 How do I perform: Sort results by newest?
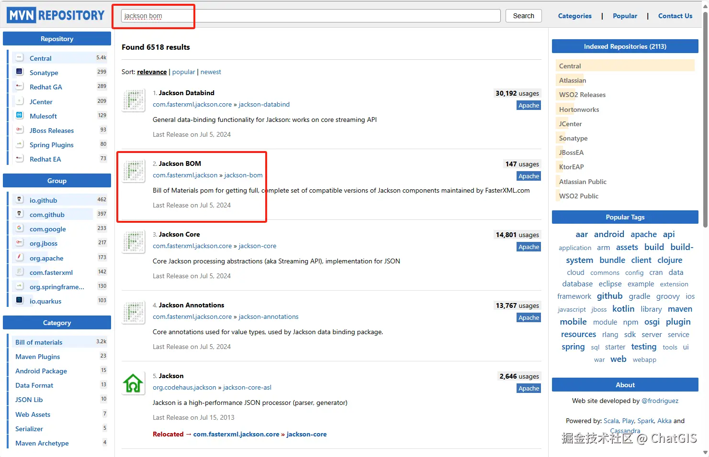tap(211, 72)
